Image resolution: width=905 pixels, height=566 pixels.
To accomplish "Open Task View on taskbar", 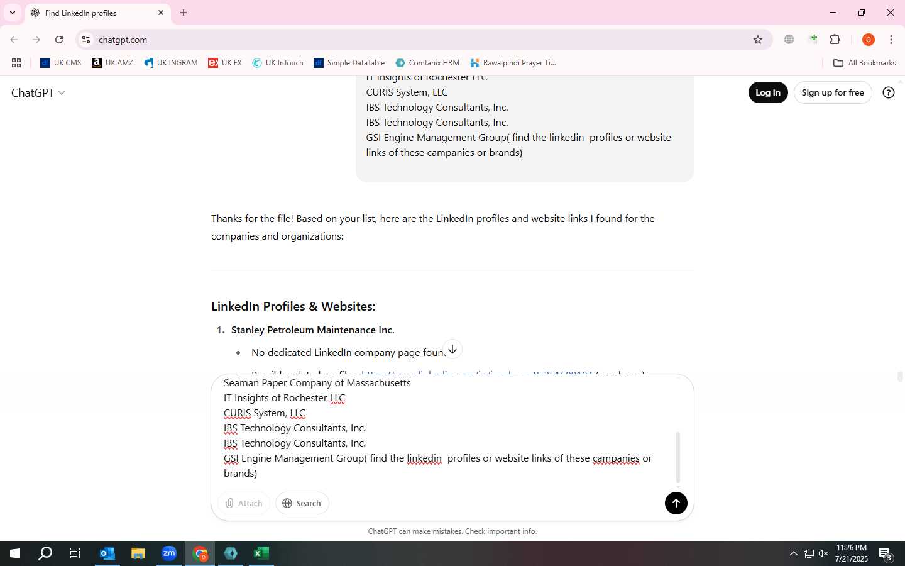I will (75, 553).
